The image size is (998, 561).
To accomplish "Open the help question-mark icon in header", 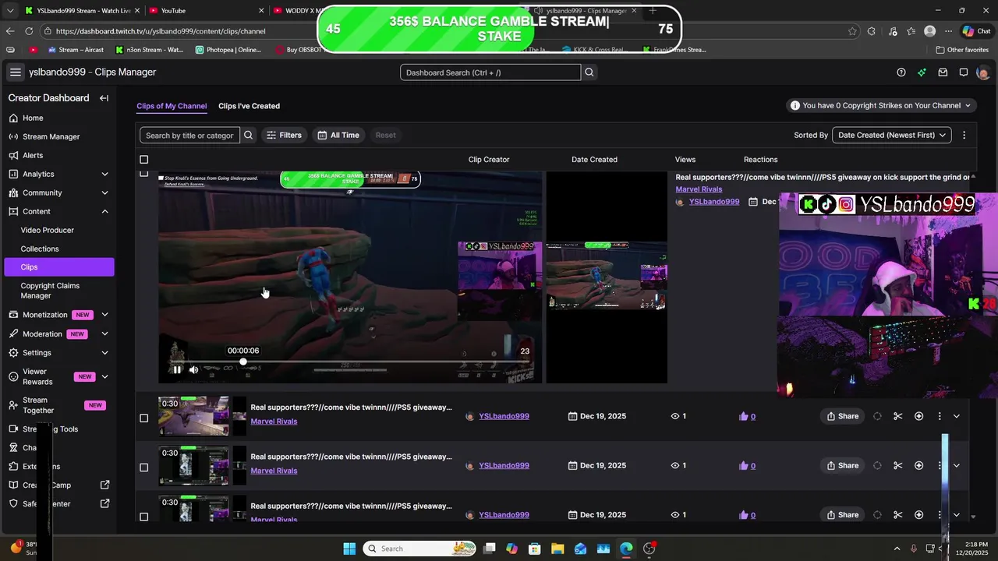I will (901, 72).
